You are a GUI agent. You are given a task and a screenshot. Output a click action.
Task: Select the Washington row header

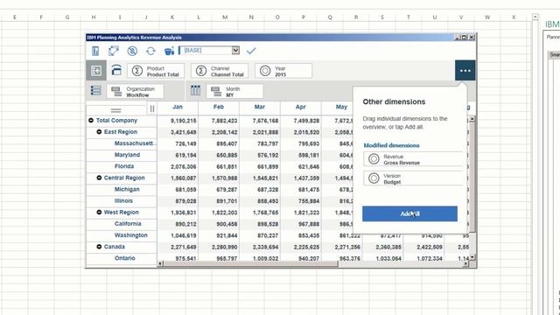coord(130,235)
